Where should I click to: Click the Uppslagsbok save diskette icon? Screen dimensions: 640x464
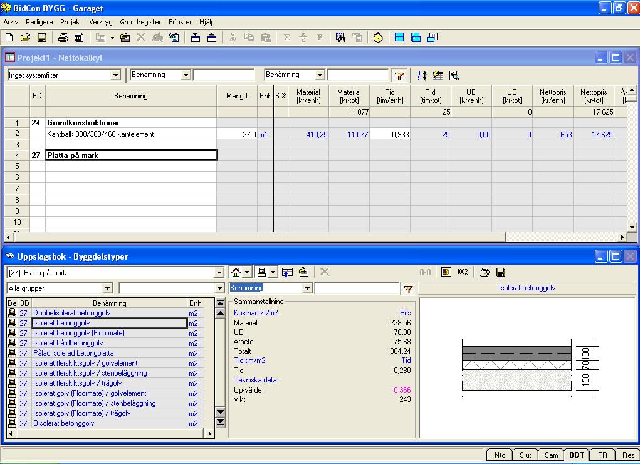pyautogui.click(x=501, y=272)
